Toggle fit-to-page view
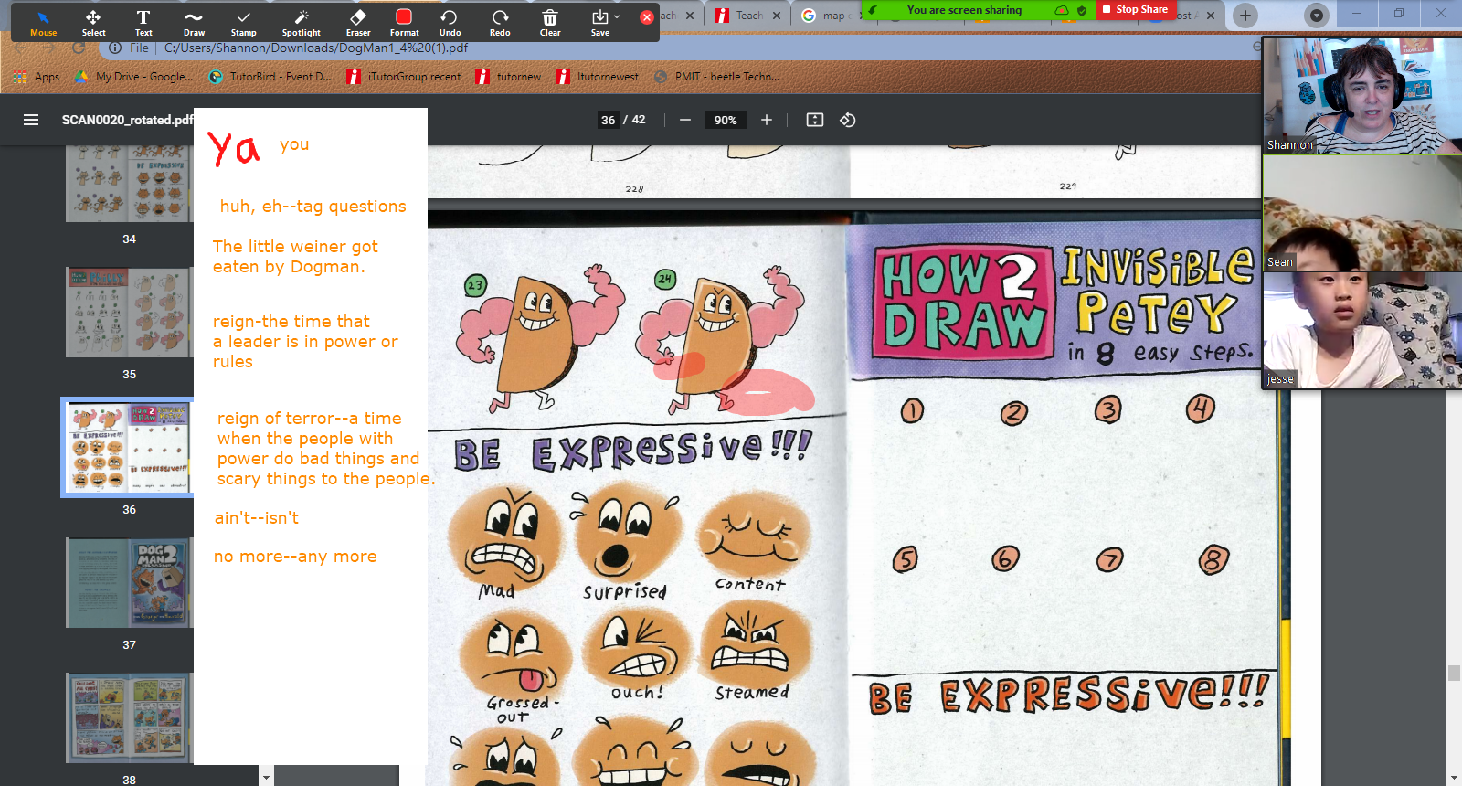 click(x=815, y=120)
